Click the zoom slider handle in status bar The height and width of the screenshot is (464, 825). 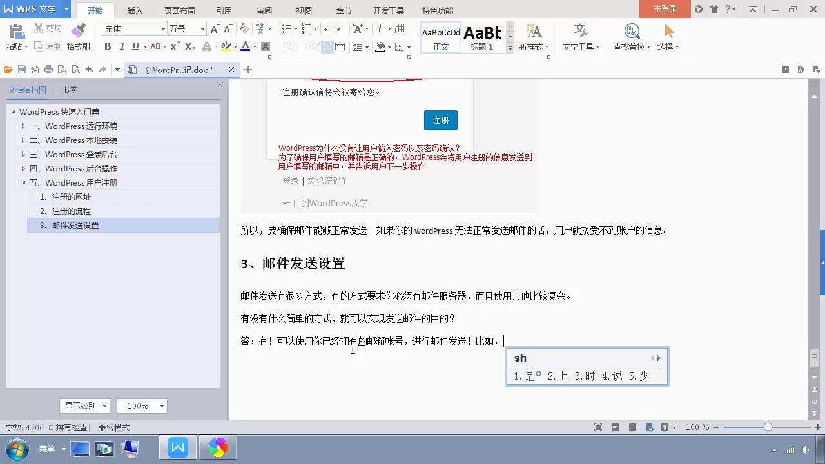pyautogui.click(x=768, y=427)
